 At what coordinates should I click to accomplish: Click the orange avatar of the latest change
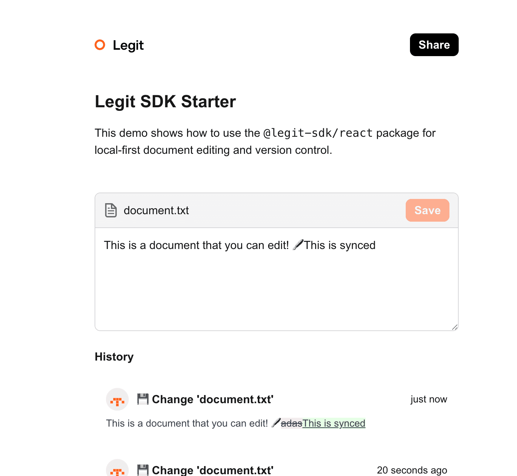117,399
